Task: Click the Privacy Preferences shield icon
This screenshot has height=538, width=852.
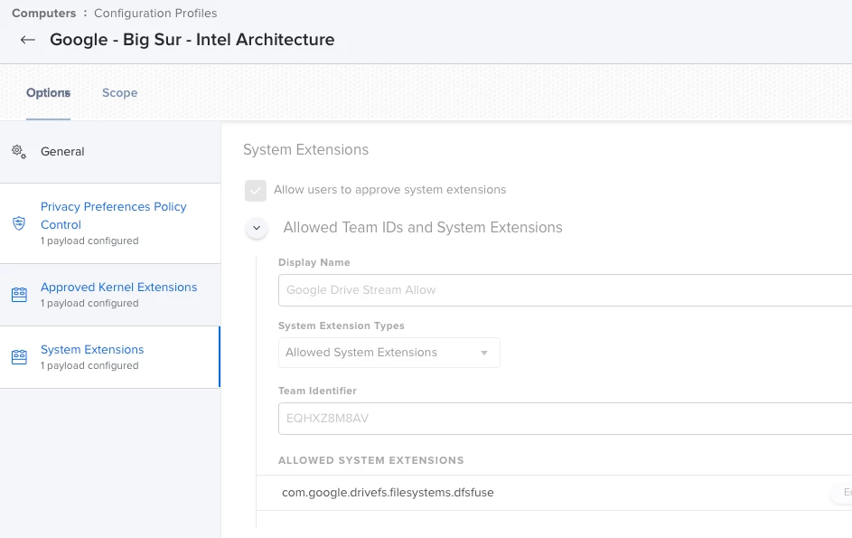Action: [x=19, y=223]
